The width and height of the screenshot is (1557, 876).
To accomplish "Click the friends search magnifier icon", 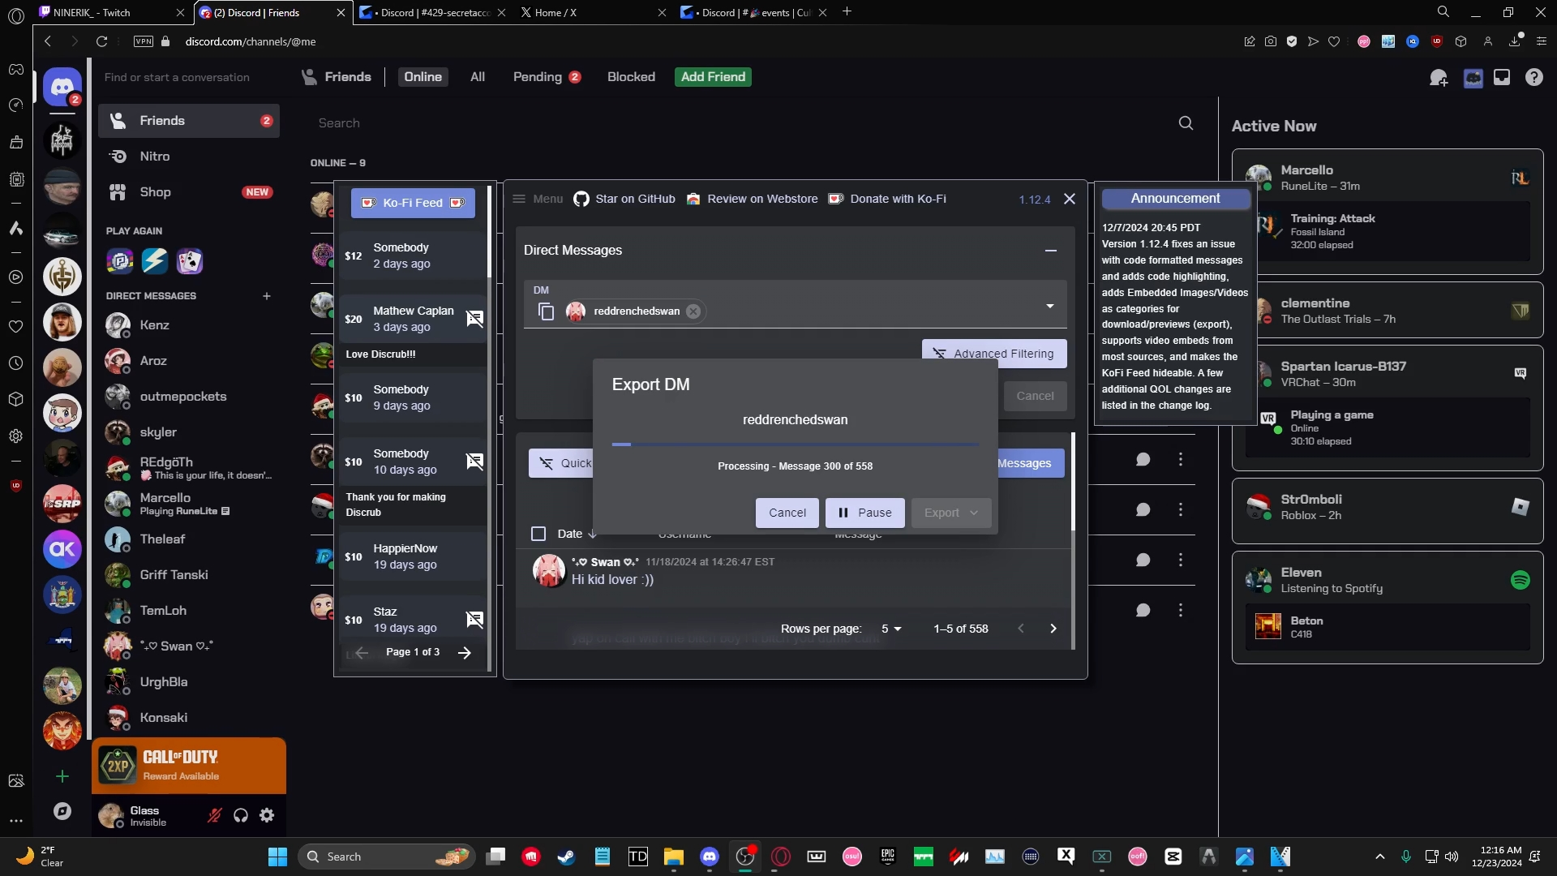I will (x=1186, y=123).
